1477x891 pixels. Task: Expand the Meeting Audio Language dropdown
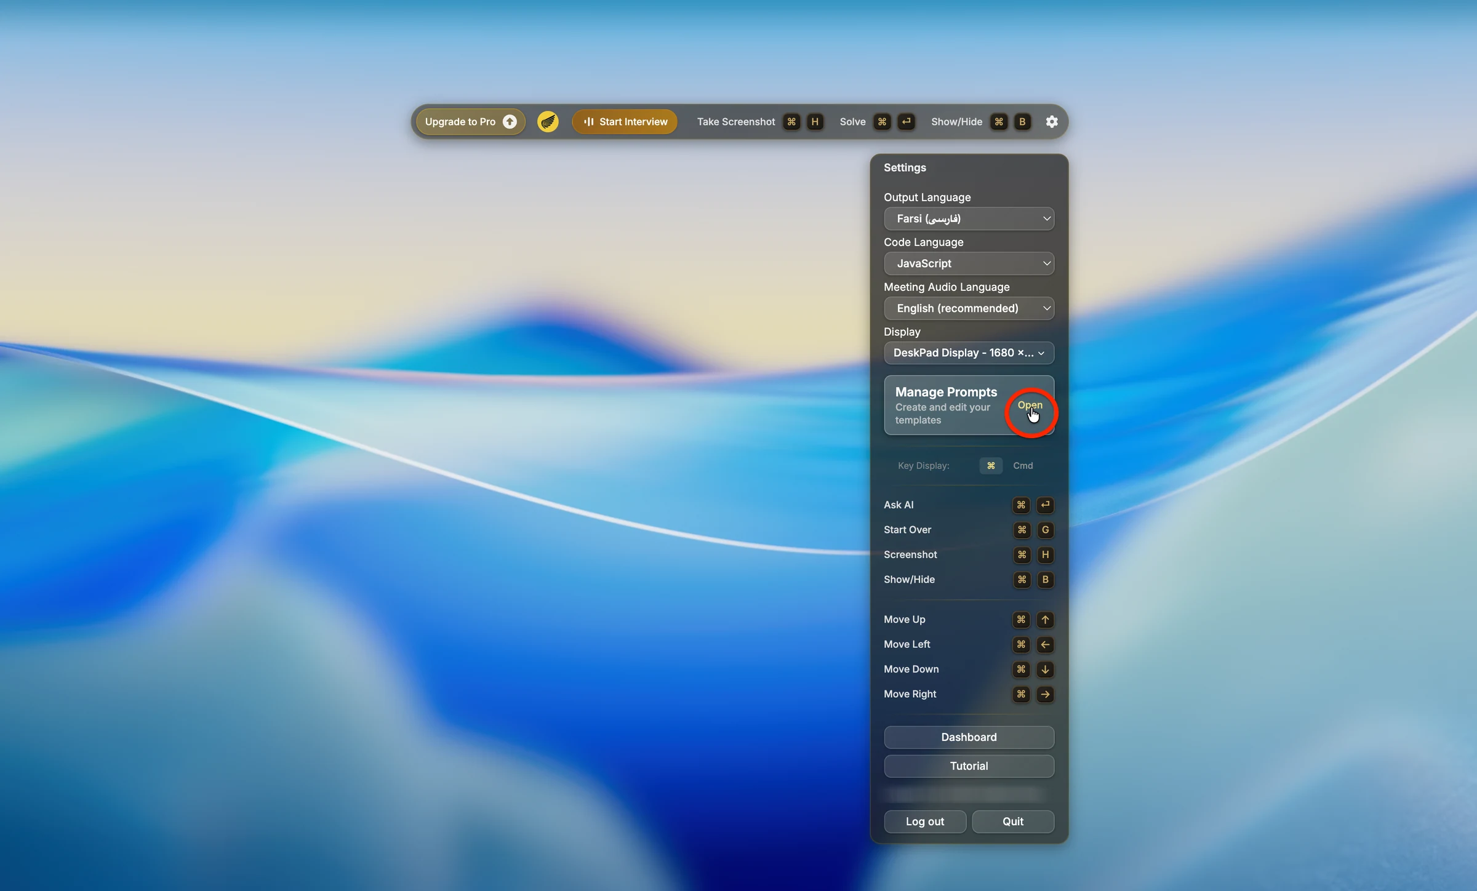[969, 308]
